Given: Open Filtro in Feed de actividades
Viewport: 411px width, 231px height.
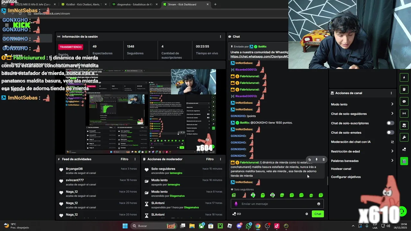Looking at the screenshot, I should coord(124,159).
